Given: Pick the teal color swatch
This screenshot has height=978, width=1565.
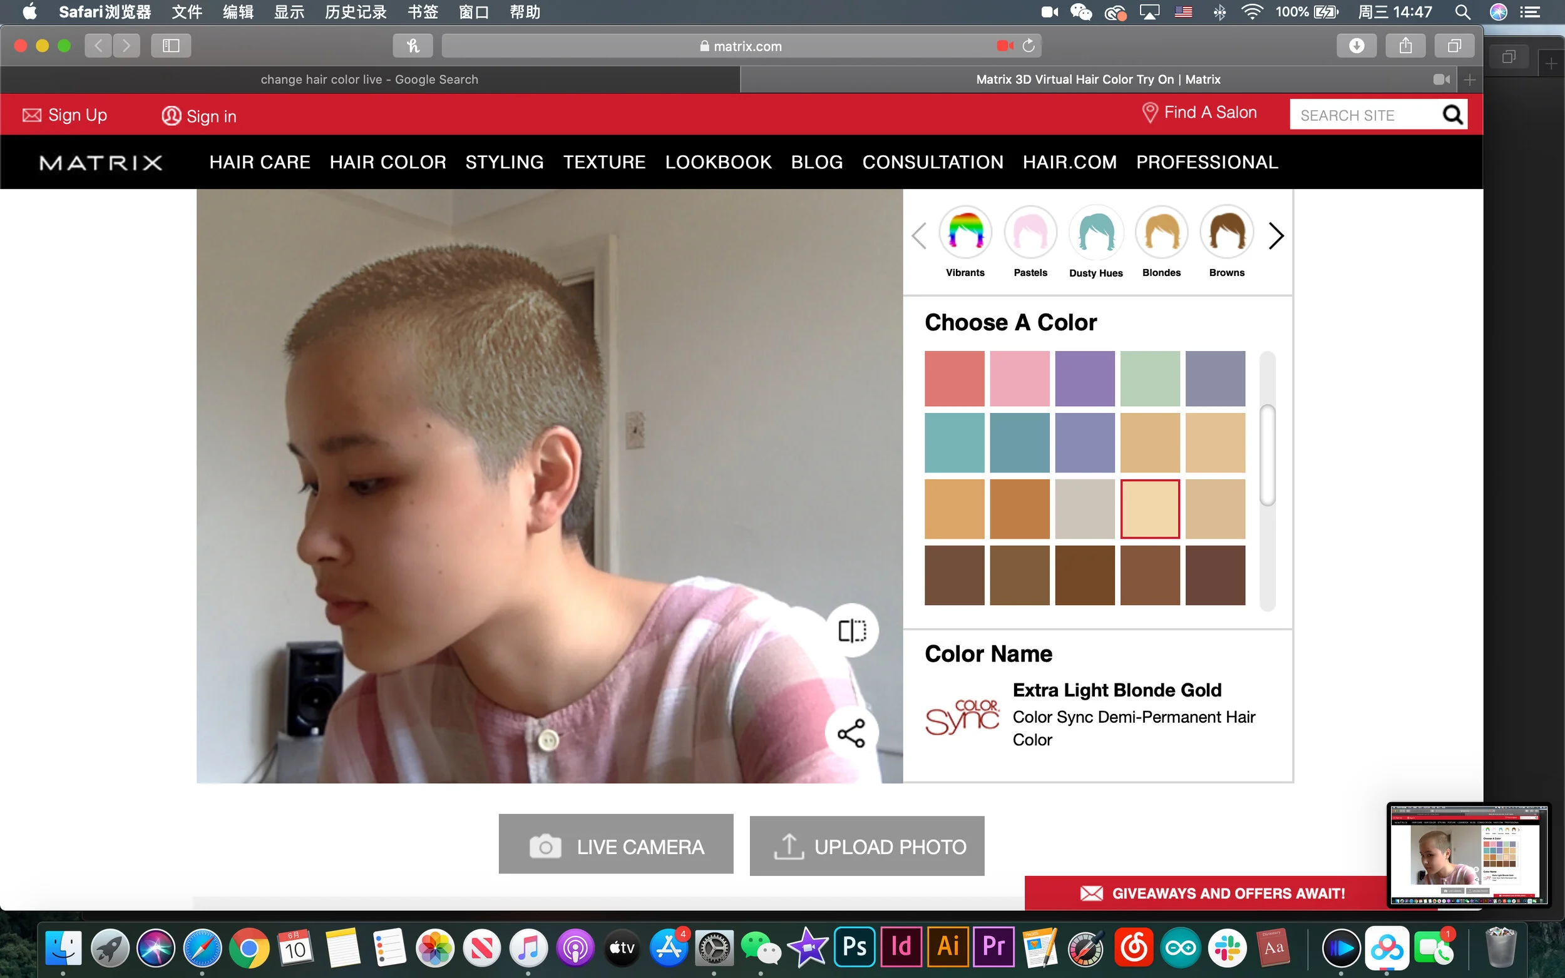Looking at the screenshot, I should (x=953, y=443).
